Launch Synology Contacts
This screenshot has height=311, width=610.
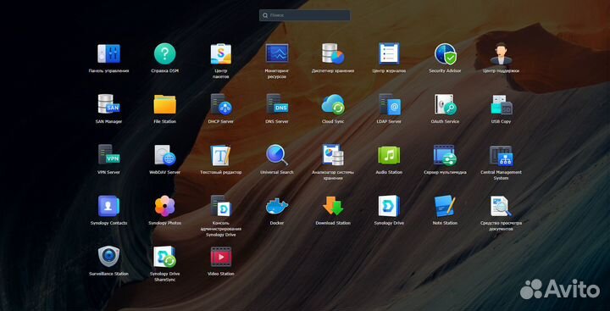(108, 206)
